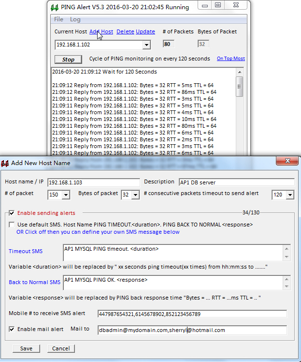Click the On Top Most link

tap(230, 59)
